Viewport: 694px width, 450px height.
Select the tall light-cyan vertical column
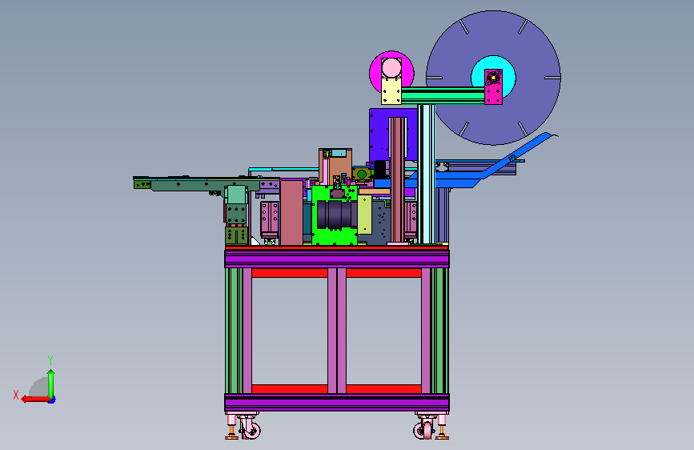[426, 174]
